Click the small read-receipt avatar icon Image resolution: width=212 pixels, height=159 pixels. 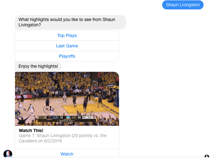tap(207, 156)
